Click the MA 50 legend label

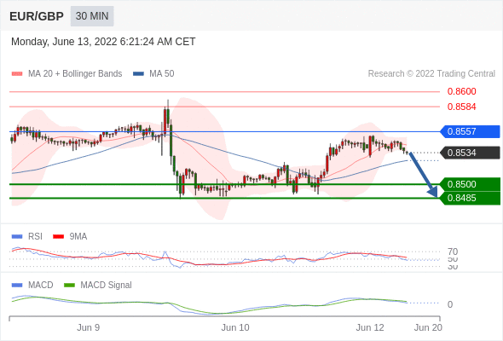pyautogui.click(x=162, y=74)
